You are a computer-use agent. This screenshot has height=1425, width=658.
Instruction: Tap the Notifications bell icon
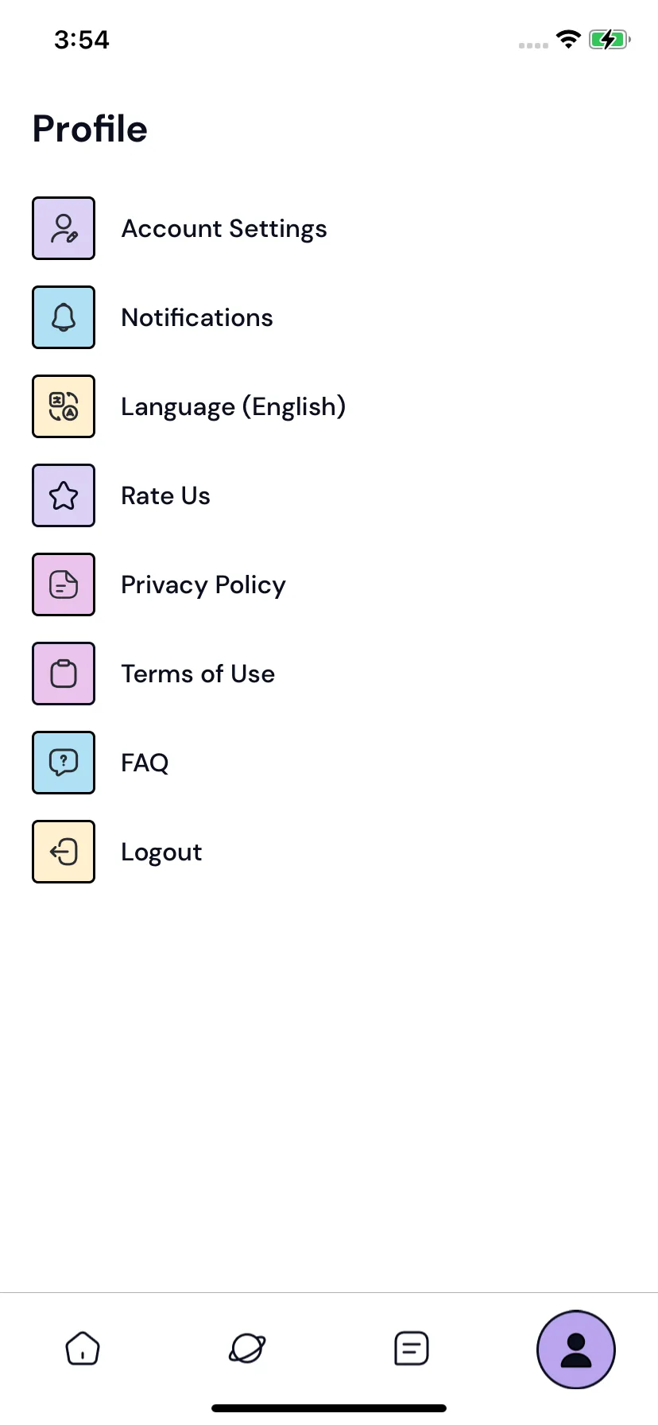pyautogui.click(x=64, y=317)
